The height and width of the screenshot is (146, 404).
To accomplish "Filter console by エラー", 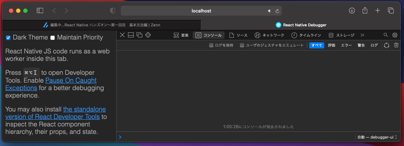I will (x=346, y=46).
